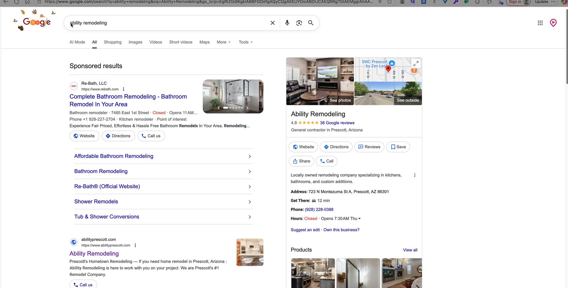
Task: Open the More search filters dropdown
Action: tap(224, 42)
